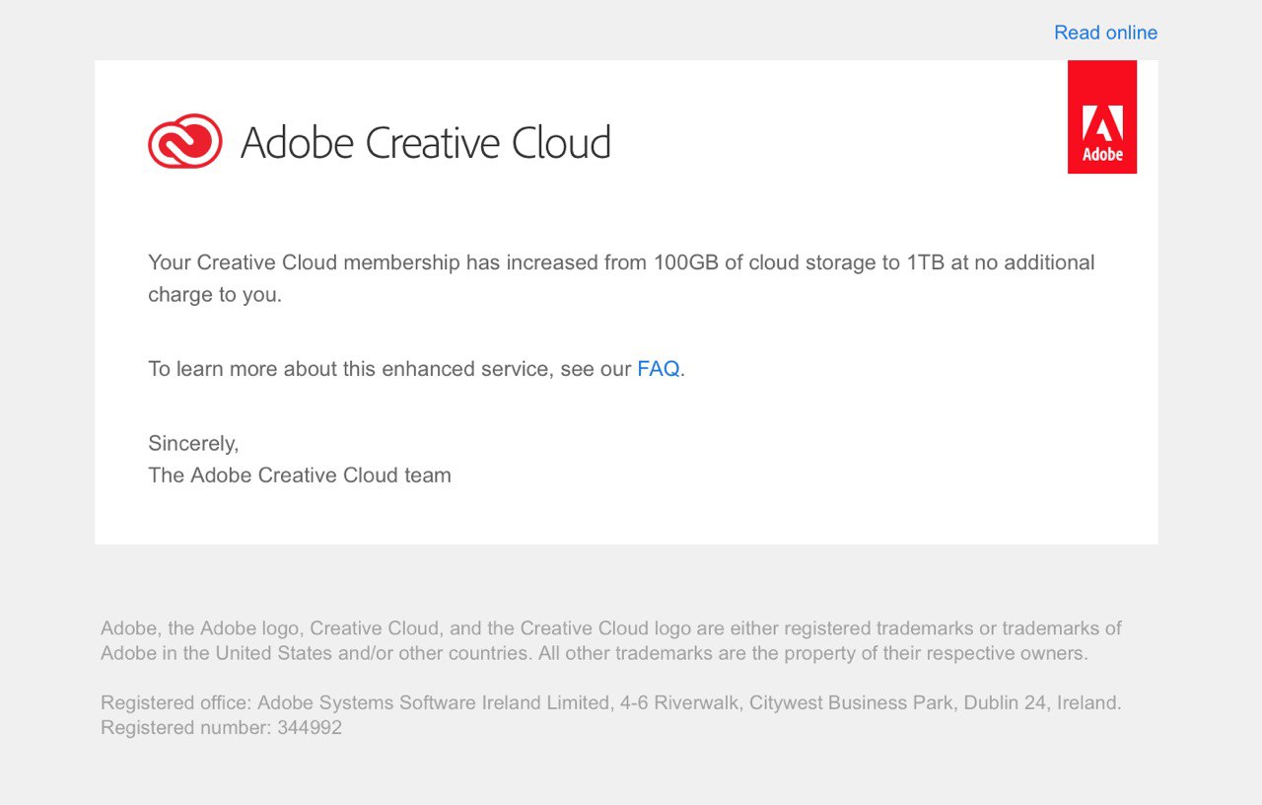Click the 'Registered office' address line

611,703
